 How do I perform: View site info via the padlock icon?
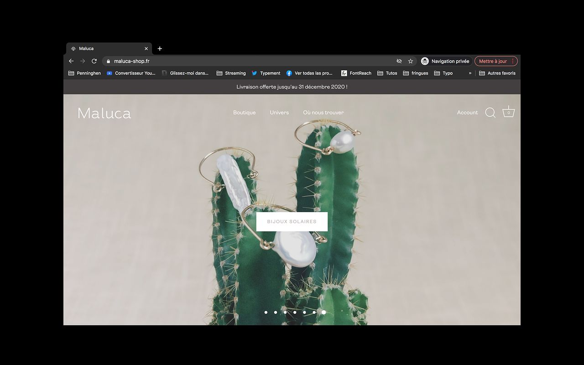pyautogui.click(x=108, y=61)
